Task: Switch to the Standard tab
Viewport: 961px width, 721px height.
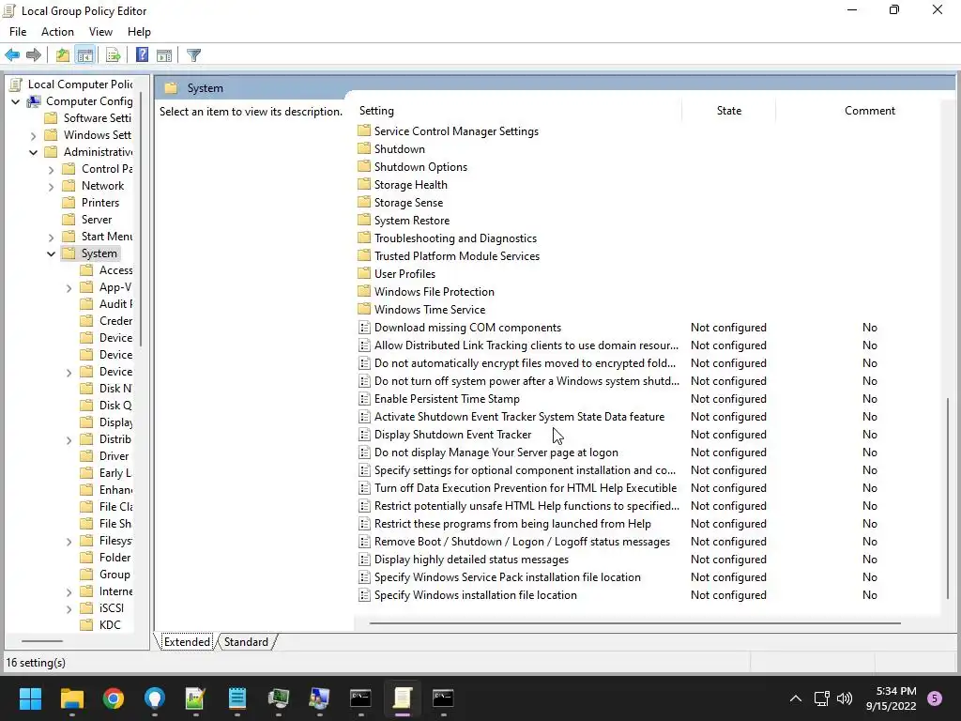Action: coord(246,642)
